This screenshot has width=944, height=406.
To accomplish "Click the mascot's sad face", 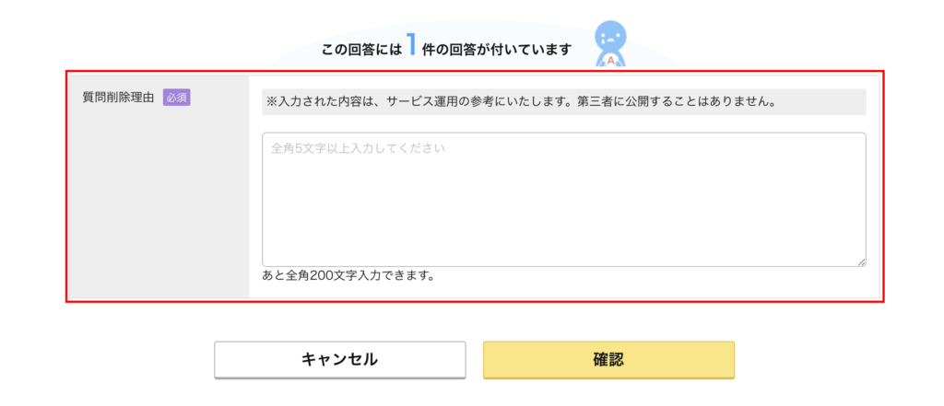I will [x=610, y=38].
